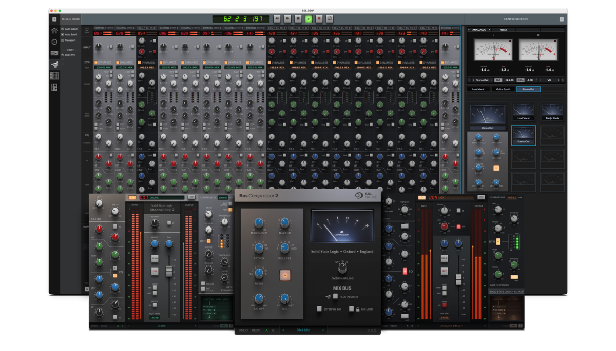Viewport: 616px width, 351px height.
Task: Click the transport position counter display
Action: (x=241, y=19)
